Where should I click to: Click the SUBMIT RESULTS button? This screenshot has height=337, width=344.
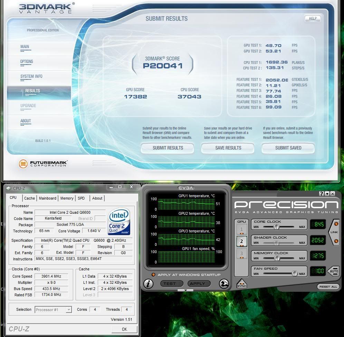[168, 148]
